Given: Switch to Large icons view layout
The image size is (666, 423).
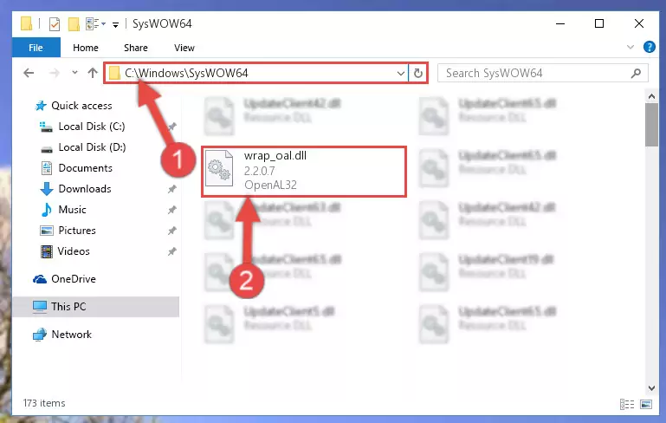Looking at the screenshot, I should click(x=646, y=404).
